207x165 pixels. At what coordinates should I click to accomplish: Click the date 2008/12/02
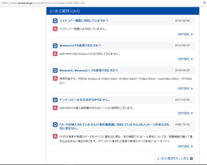click(182, 124)
